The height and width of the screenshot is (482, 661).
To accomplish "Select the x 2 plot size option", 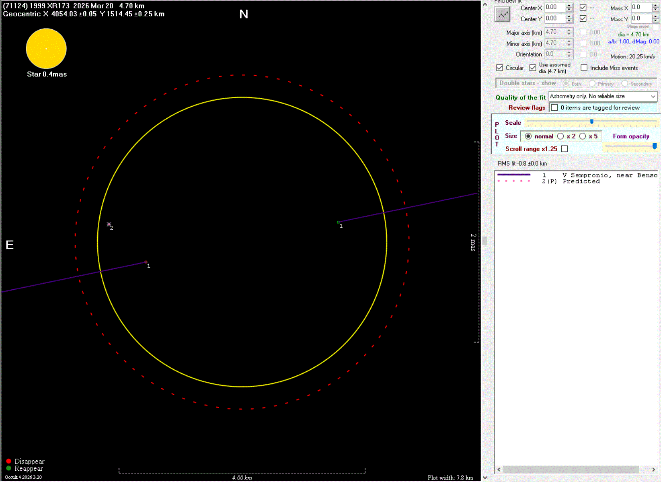I will [x=561, y=136].
